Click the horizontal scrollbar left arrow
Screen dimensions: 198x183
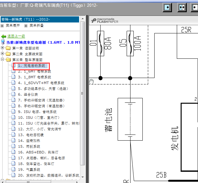click(x=2, y=182)
